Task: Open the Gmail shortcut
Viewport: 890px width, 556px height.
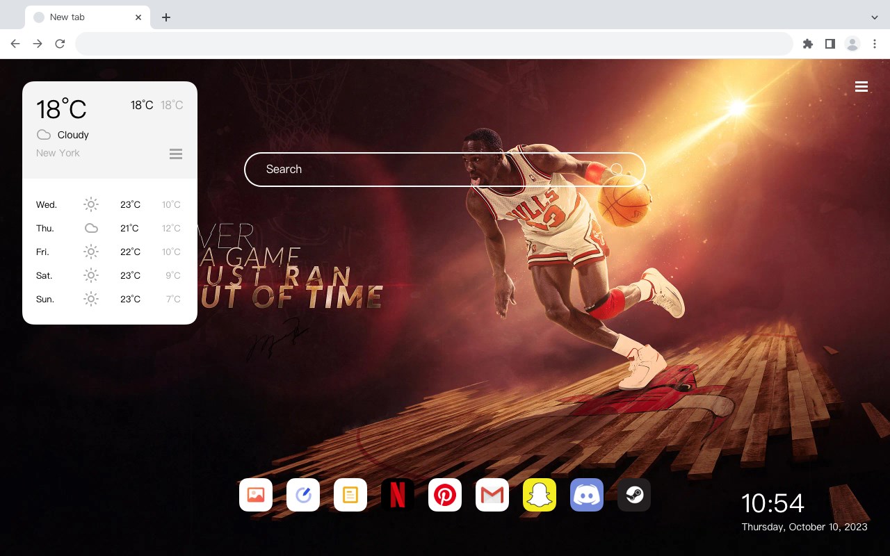Action: [x=492, y=495]
